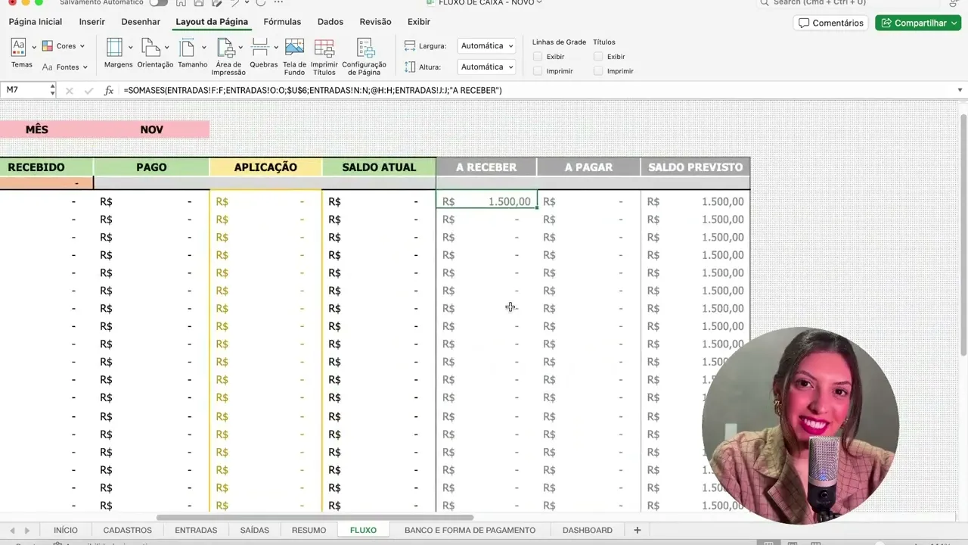Screen dimensions: 968x545
Task: Click the Fontes theme fonts icon
Action: 48,67
